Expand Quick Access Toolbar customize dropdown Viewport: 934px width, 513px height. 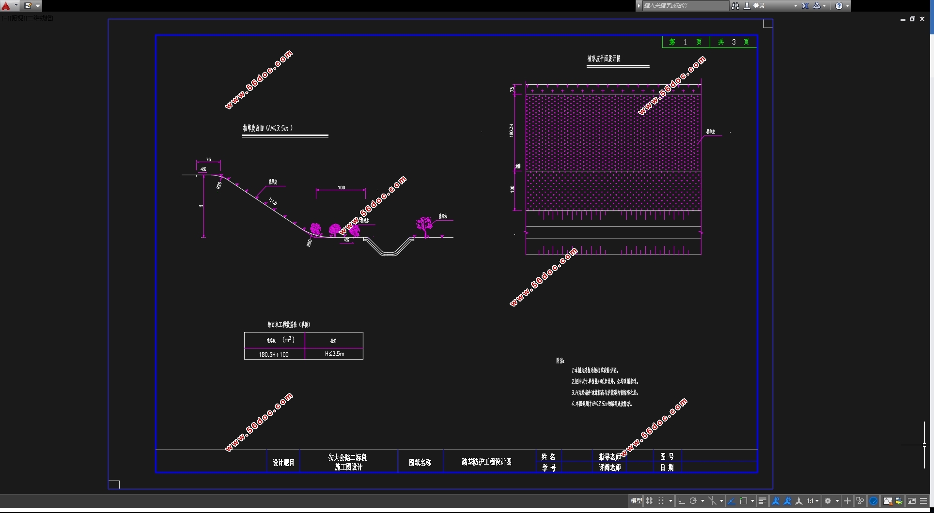tap(38, 6)
